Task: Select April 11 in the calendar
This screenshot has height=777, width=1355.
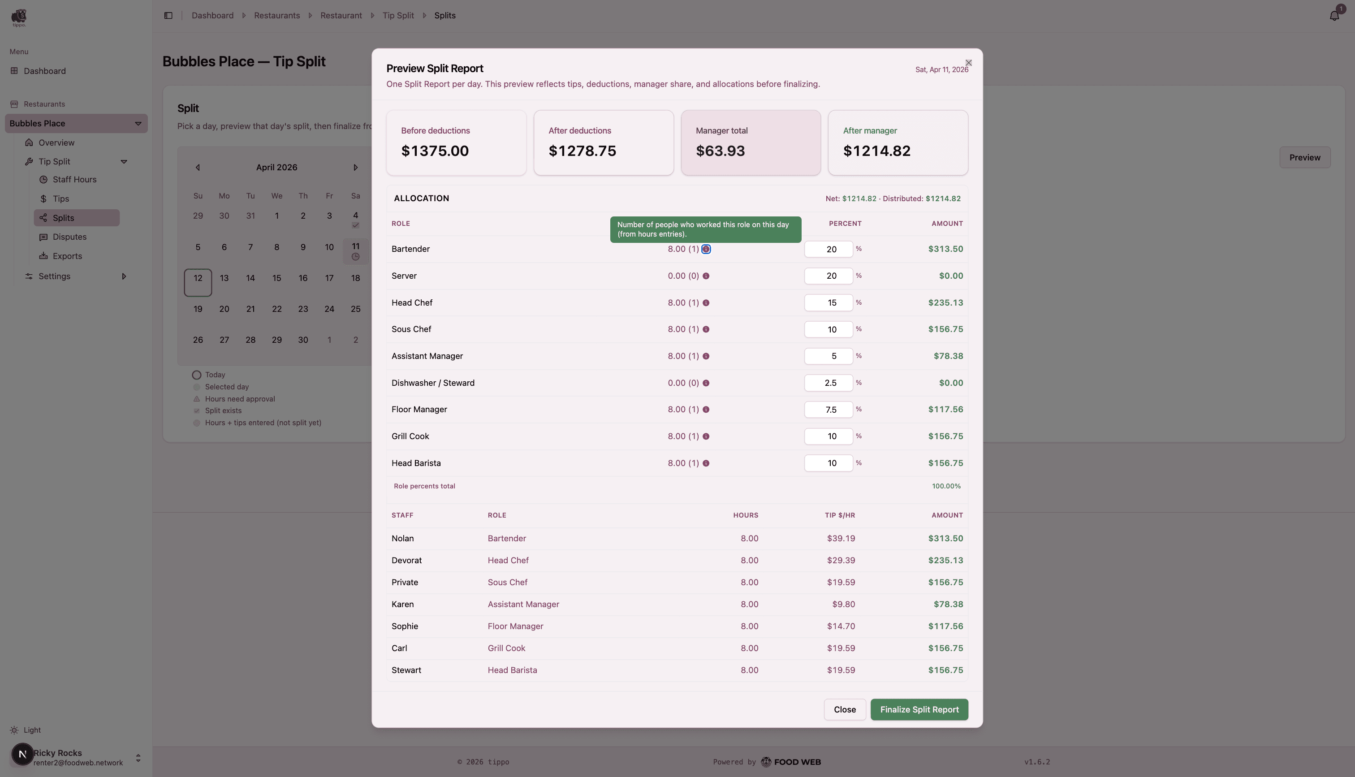Action: (355, 251)
